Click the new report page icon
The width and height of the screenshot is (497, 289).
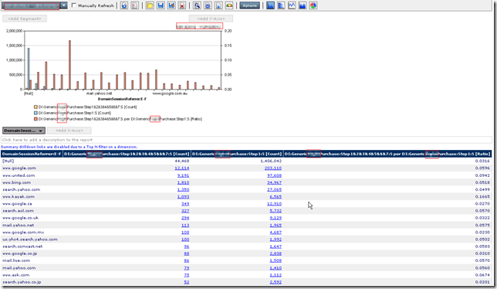[135, 5]
